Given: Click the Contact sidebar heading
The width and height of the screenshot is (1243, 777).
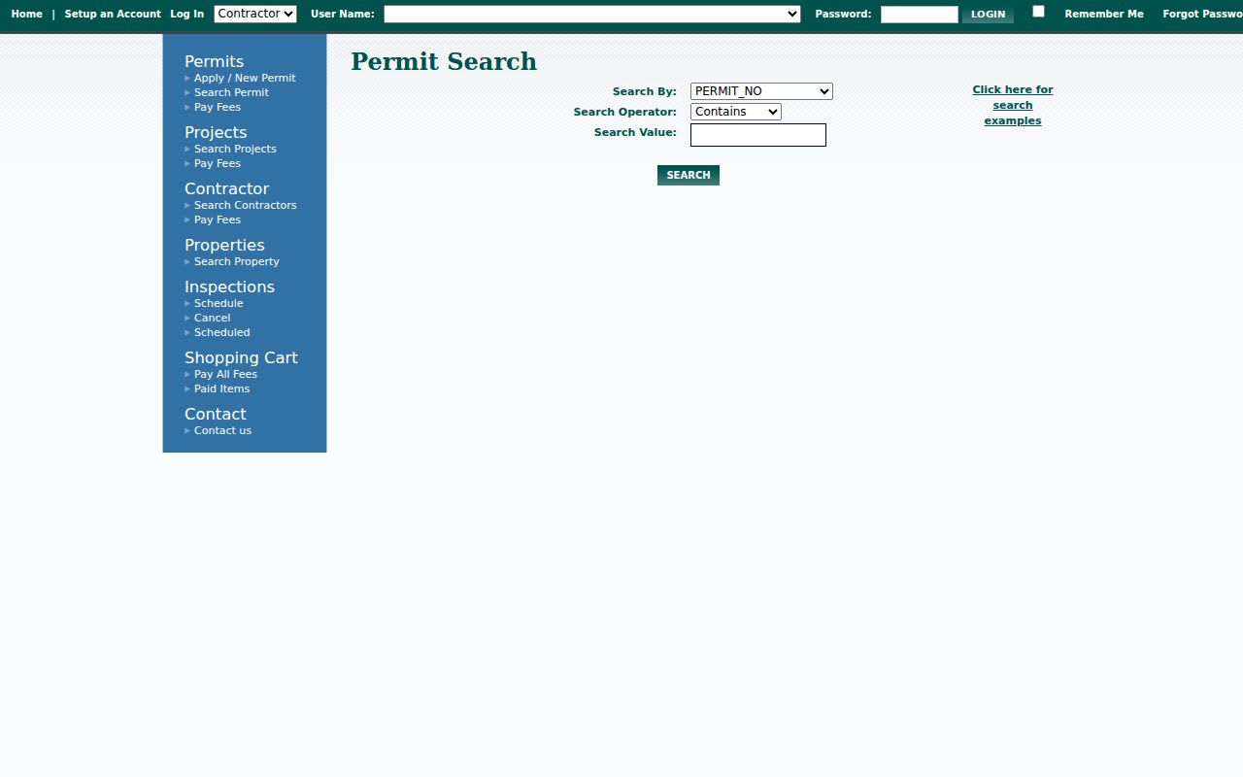Looking at the screenshot, I should [x=215, y=414].
